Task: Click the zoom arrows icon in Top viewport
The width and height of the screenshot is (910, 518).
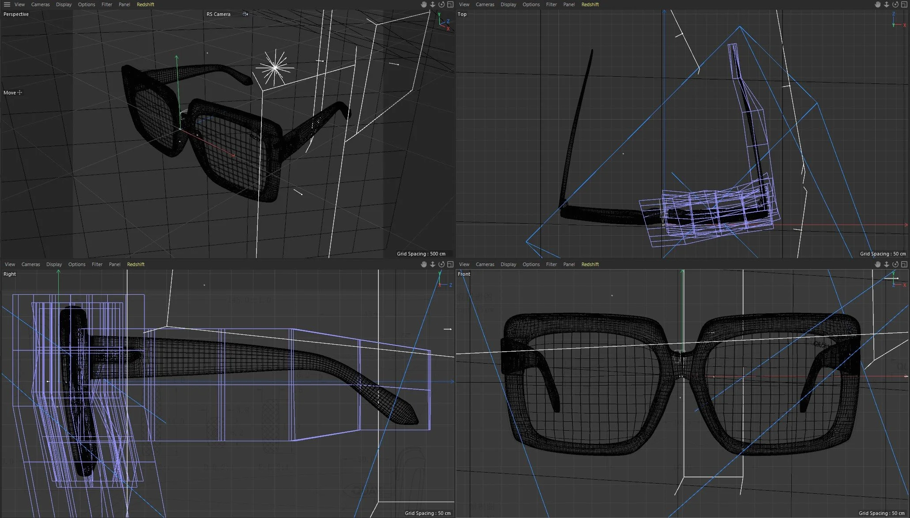Action: pyautogui.click(x=887, y=4)
